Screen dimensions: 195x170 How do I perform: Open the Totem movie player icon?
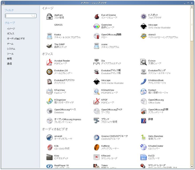tap(97, 166)
